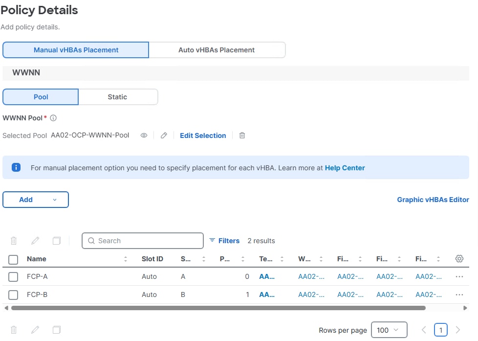478x341 pixels.
Task: Clone icon above the vHBA table
Action: click(57, 241)
